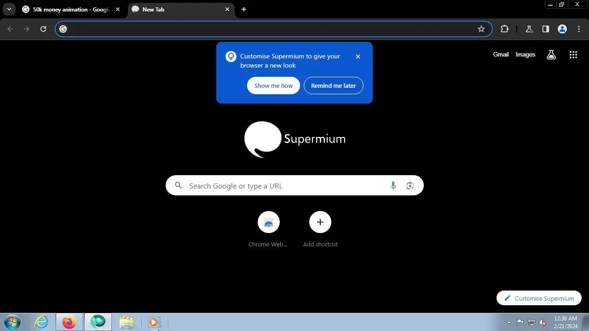The height and width of the screenshot is (331, 589).
Task: Click the Remind me later button
Action: click(x=334, y=86)
